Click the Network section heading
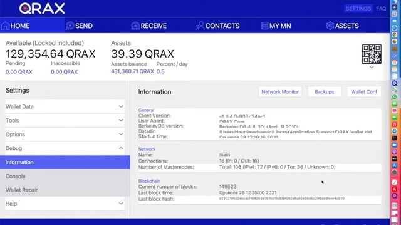Screen dimensions: 401x225 pos(147,149)
